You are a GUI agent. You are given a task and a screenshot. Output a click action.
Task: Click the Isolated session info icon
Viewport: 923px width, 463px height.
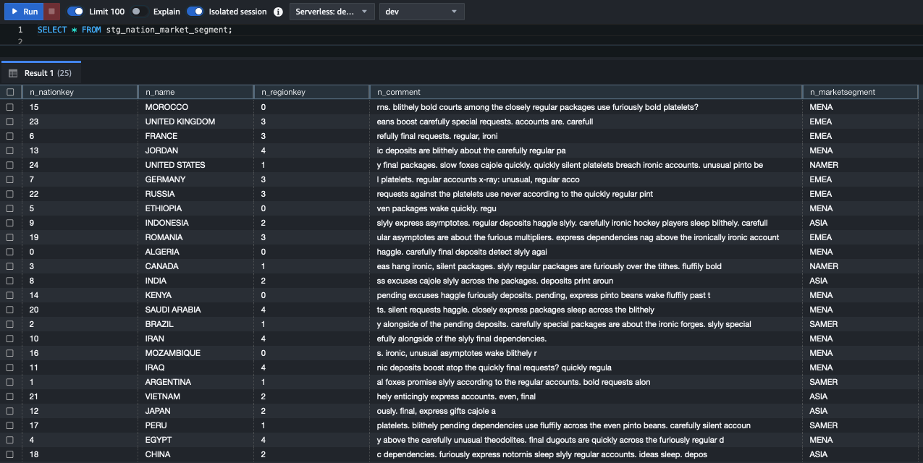point(278,12)
